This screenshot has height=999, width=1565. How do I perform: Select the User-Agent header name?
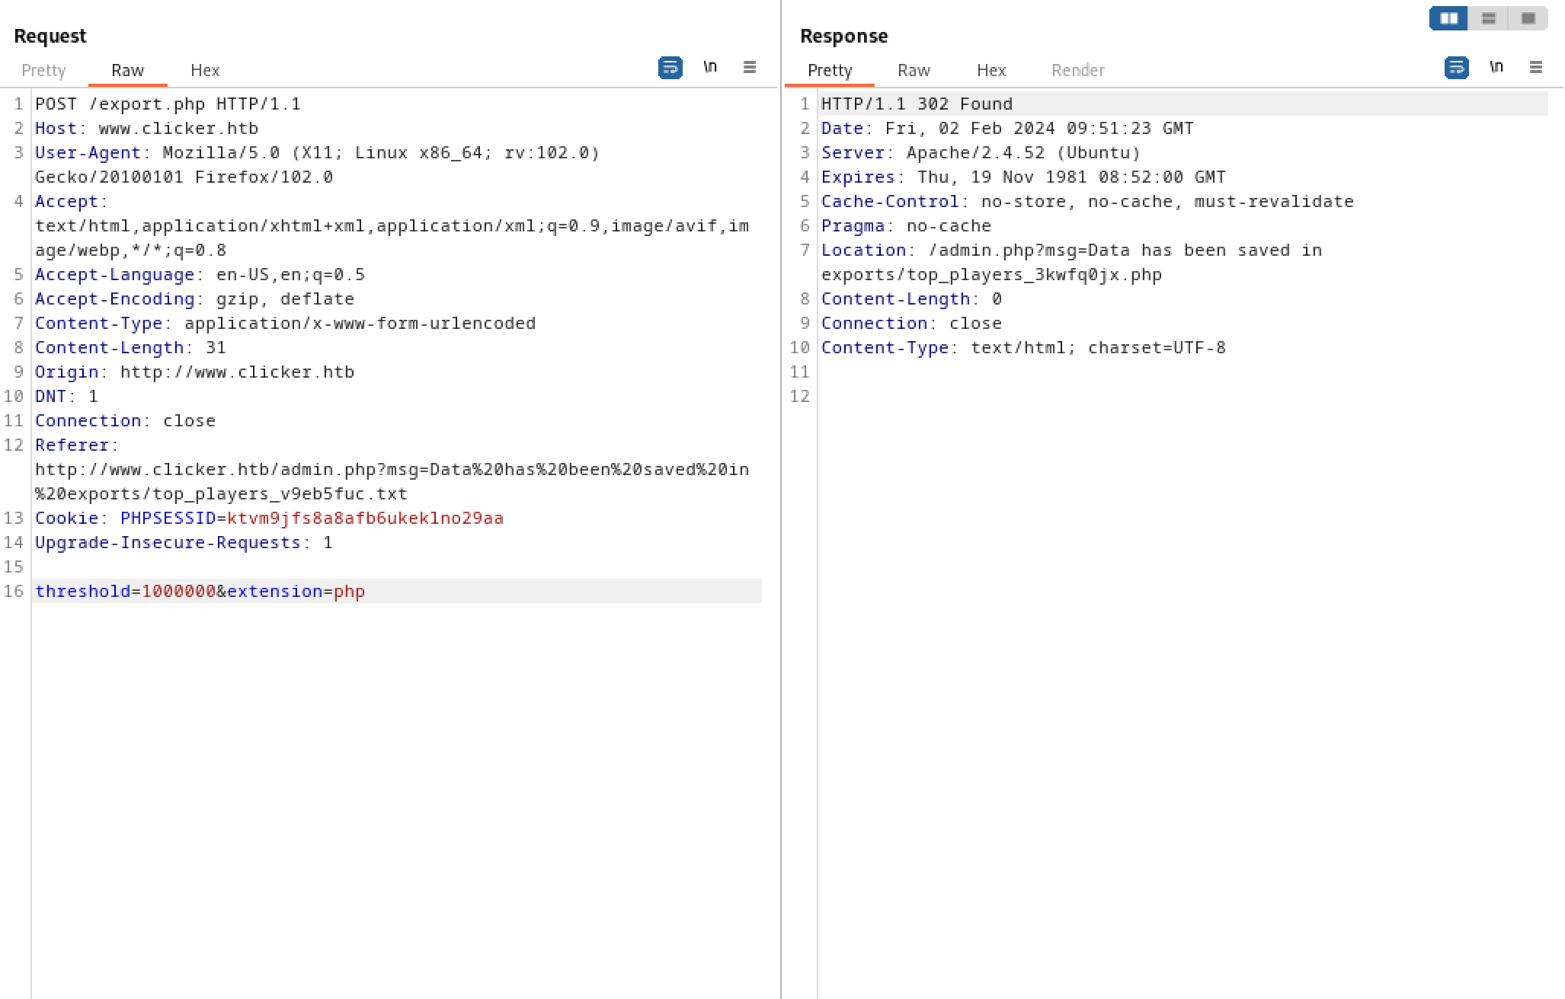click(x=88, y=152)
